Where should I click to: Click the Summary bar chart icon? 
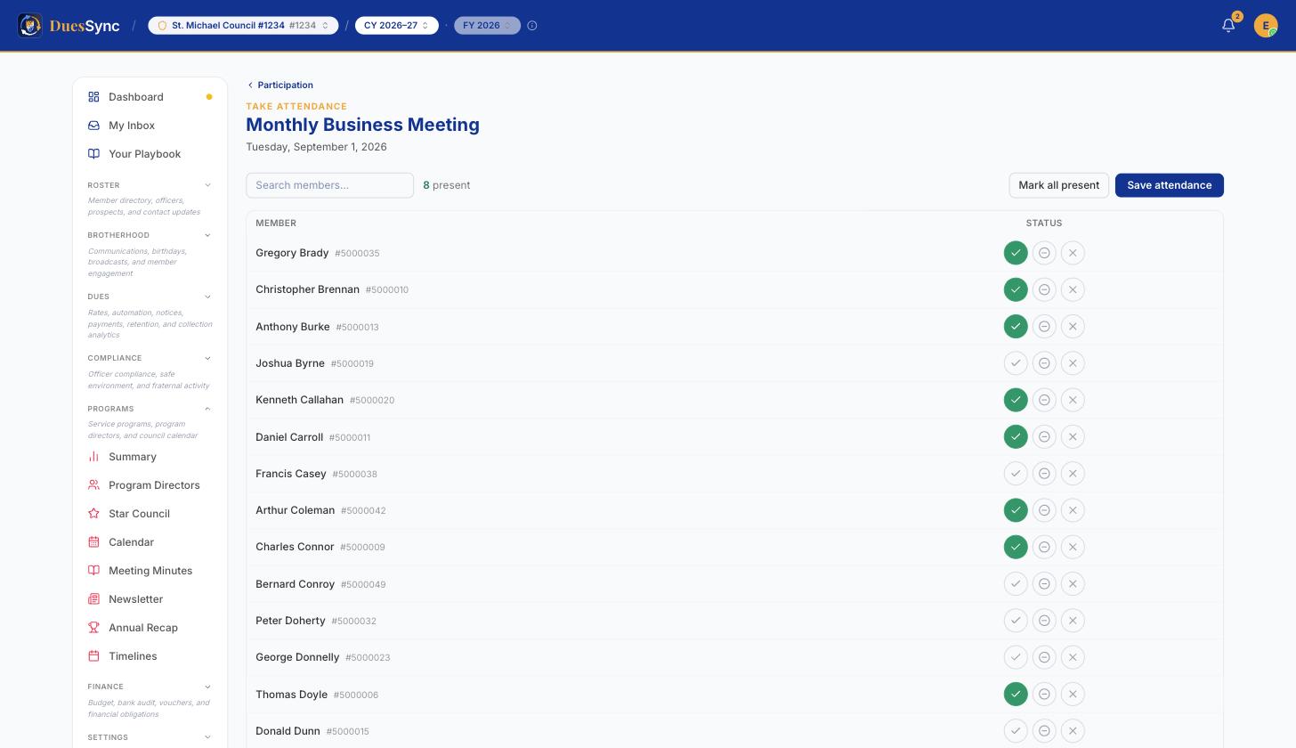click(x=93, y=457)
